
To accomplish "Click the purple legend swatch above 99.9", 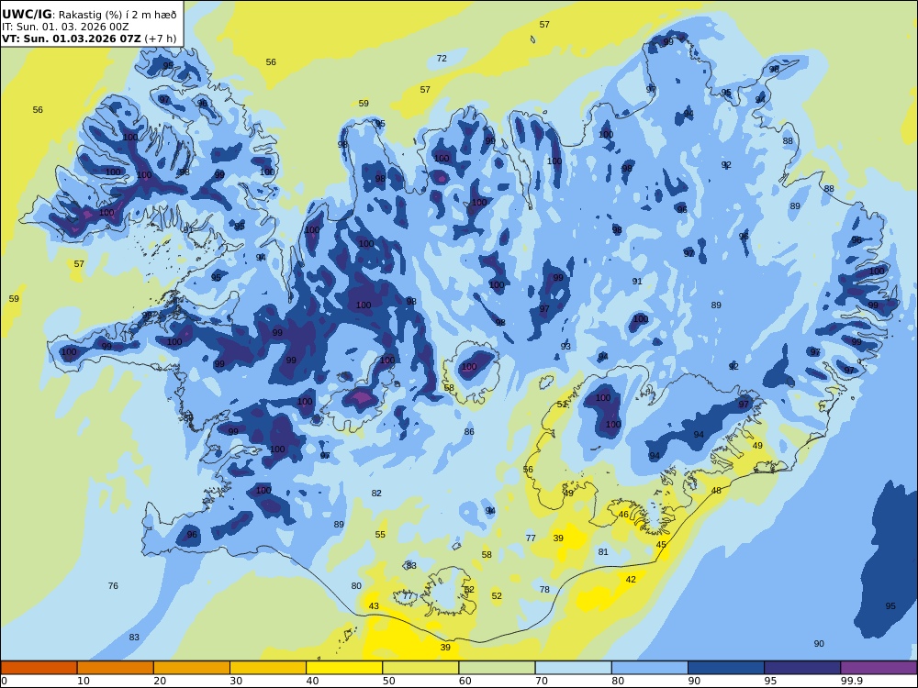I will tap(879, 668).
